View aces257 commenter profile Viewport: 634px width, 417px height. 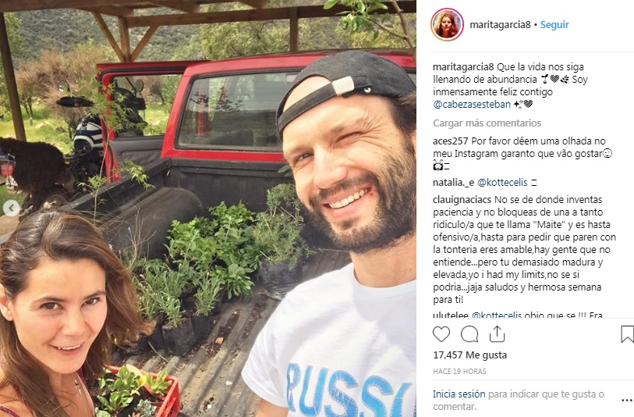click(451, 141)
